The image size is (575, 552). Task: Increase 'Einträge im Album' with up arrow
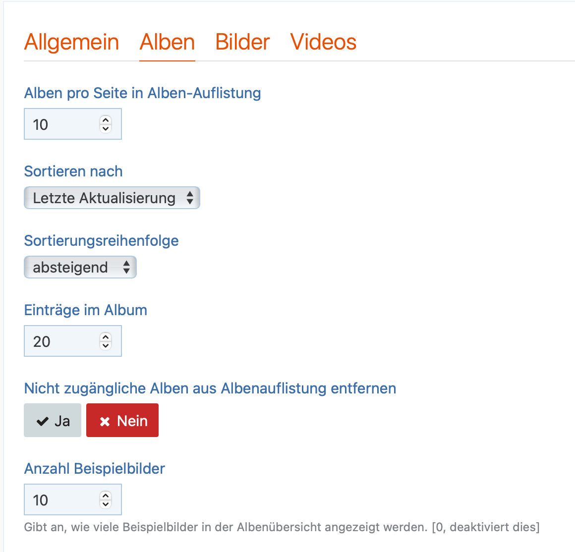tap(106, 337)
